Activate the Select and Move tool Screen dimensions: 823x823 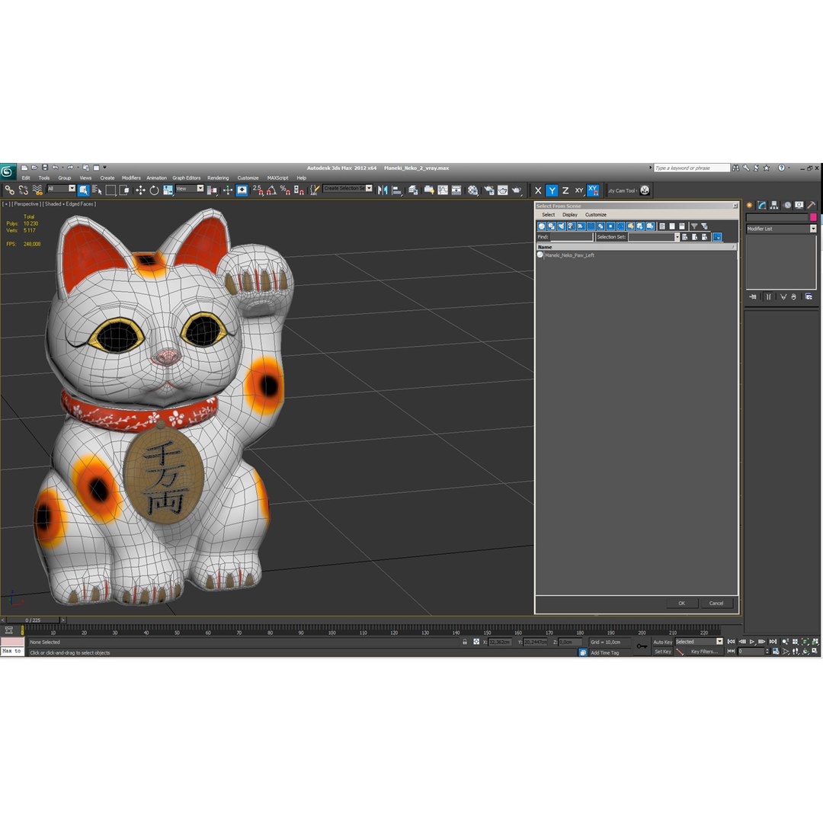[140, 190]
